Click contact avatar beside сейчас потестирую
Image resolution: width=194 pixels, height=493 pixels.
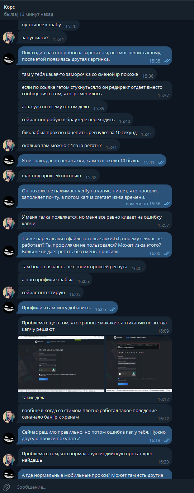point(9,293)
